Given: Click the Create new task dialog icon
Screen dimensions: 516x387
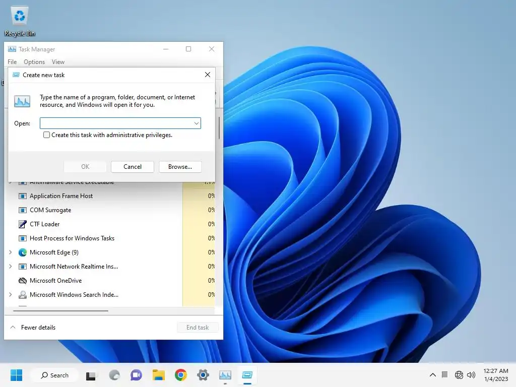Looking at the screenshot, I should (16, 75).
